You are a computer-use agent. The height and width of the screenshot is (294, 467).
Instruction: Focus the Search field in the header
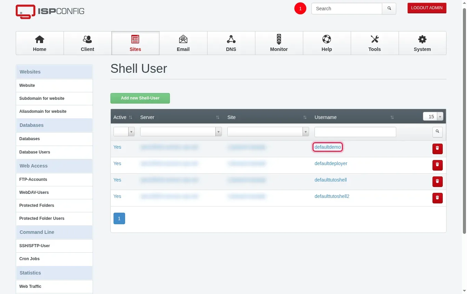click(x=347, y=9)
